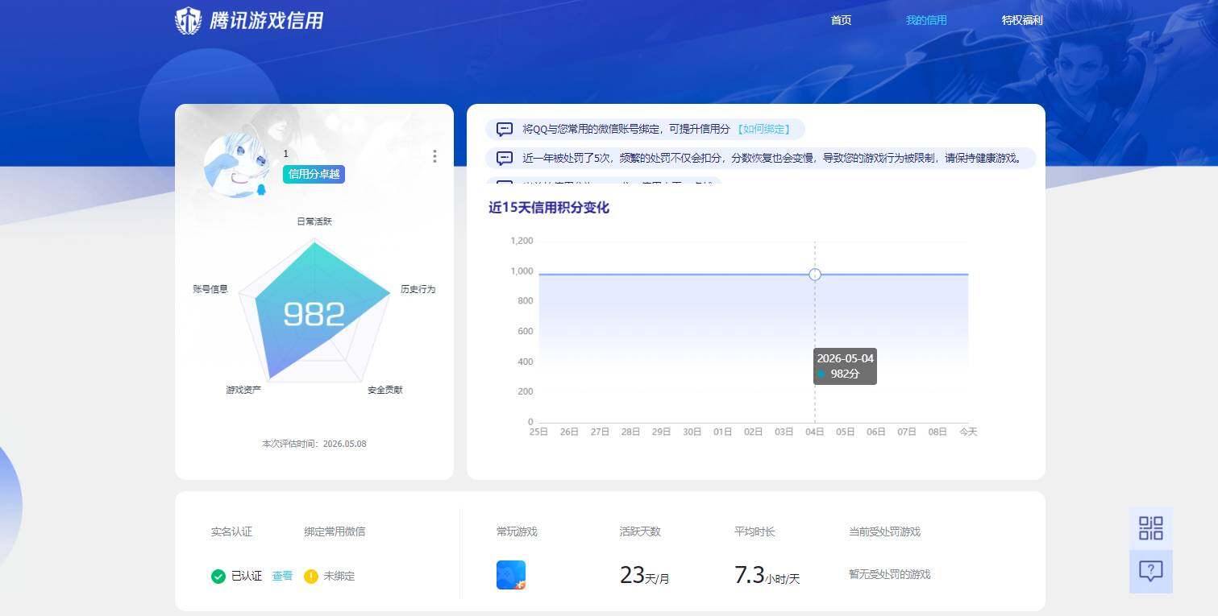Open the 我的信用 navigation tab
1218x616 pixels.
click(x=926, y=20)
